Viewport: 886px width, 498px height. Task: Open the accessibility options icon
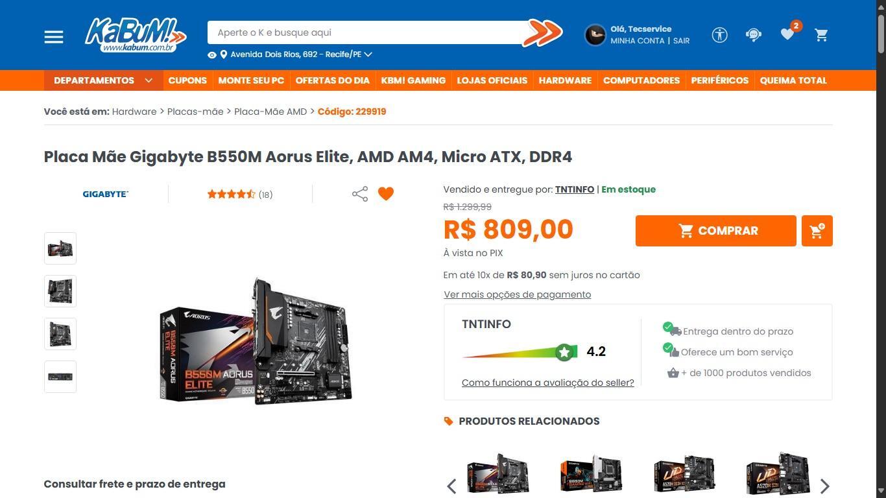pyautogui.click(x=719, y=35)
